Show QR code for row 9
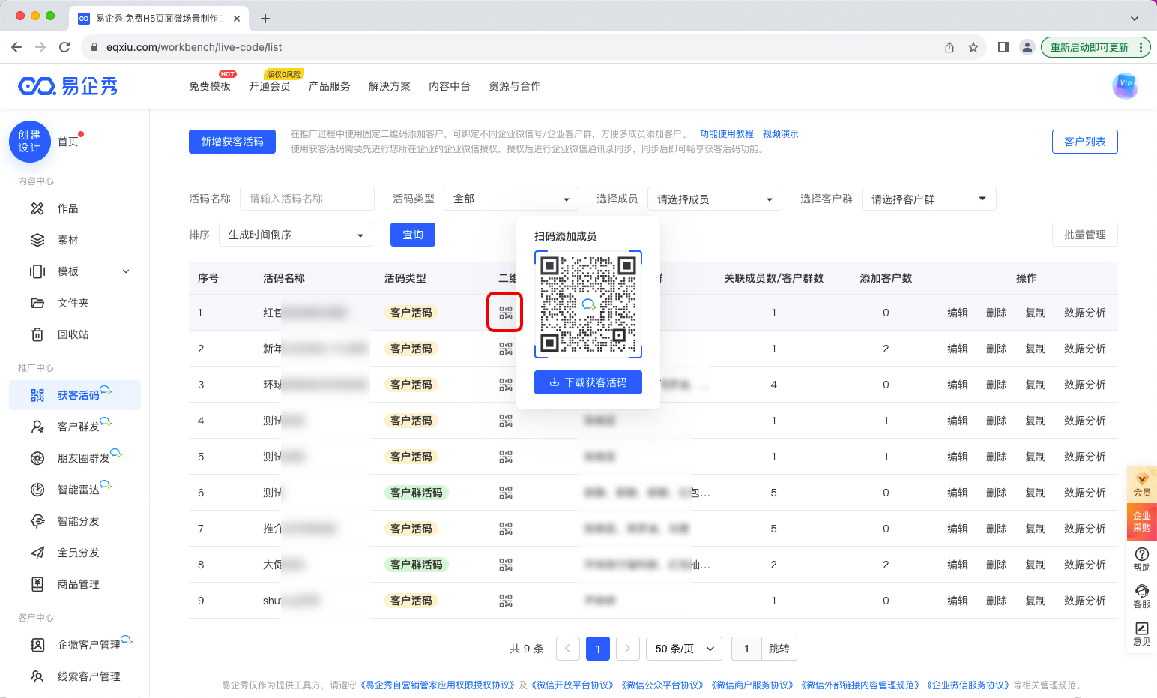Screen dimensions: 1157x698 pos(506,601)
